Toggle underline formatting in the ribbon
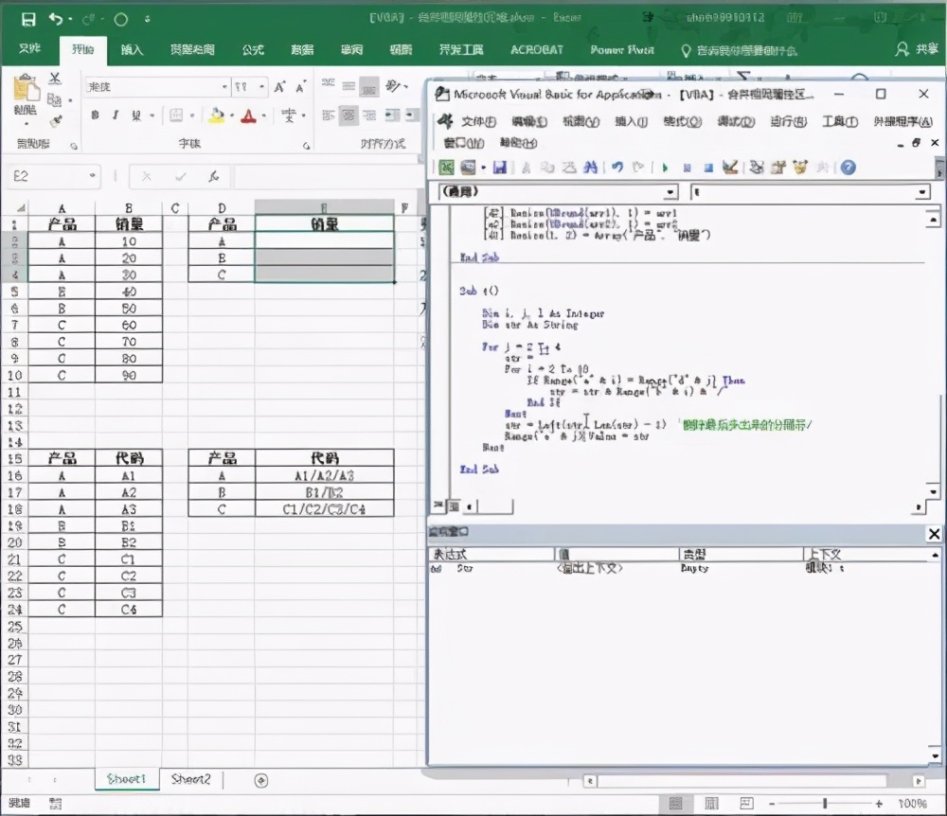The image size is (947, 816). tap(134, 115)
